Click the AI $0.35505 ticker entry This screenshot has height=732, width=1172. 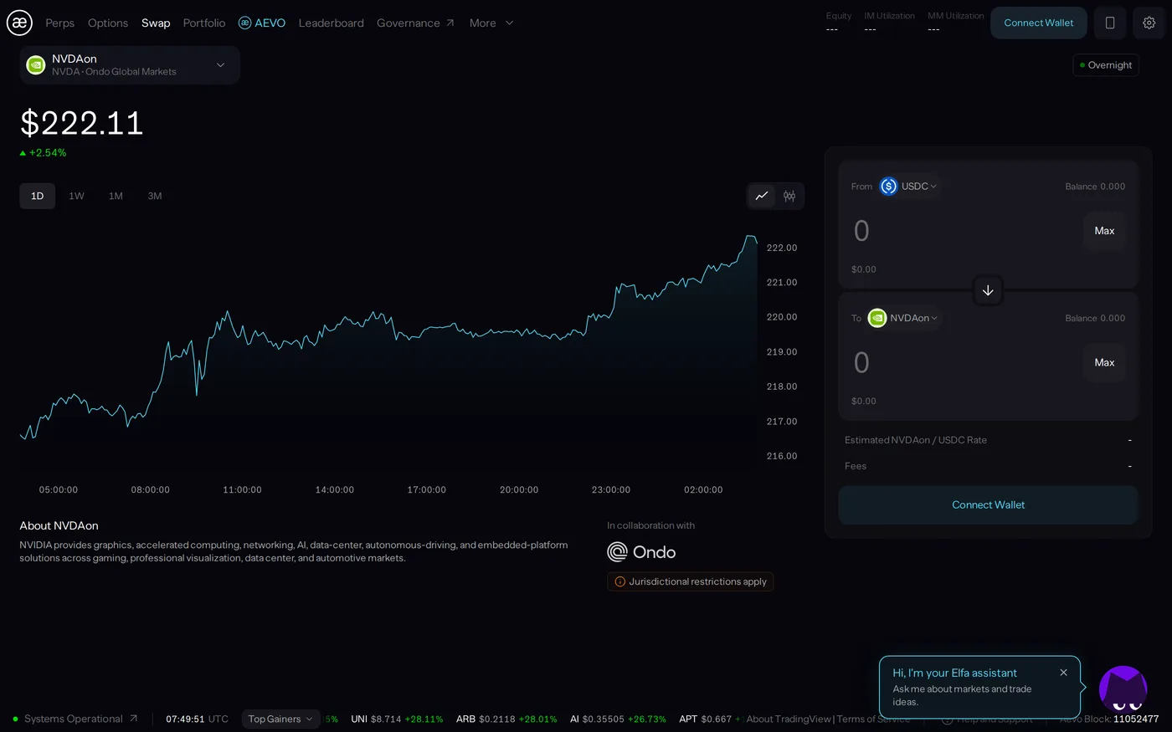(618, 719)
